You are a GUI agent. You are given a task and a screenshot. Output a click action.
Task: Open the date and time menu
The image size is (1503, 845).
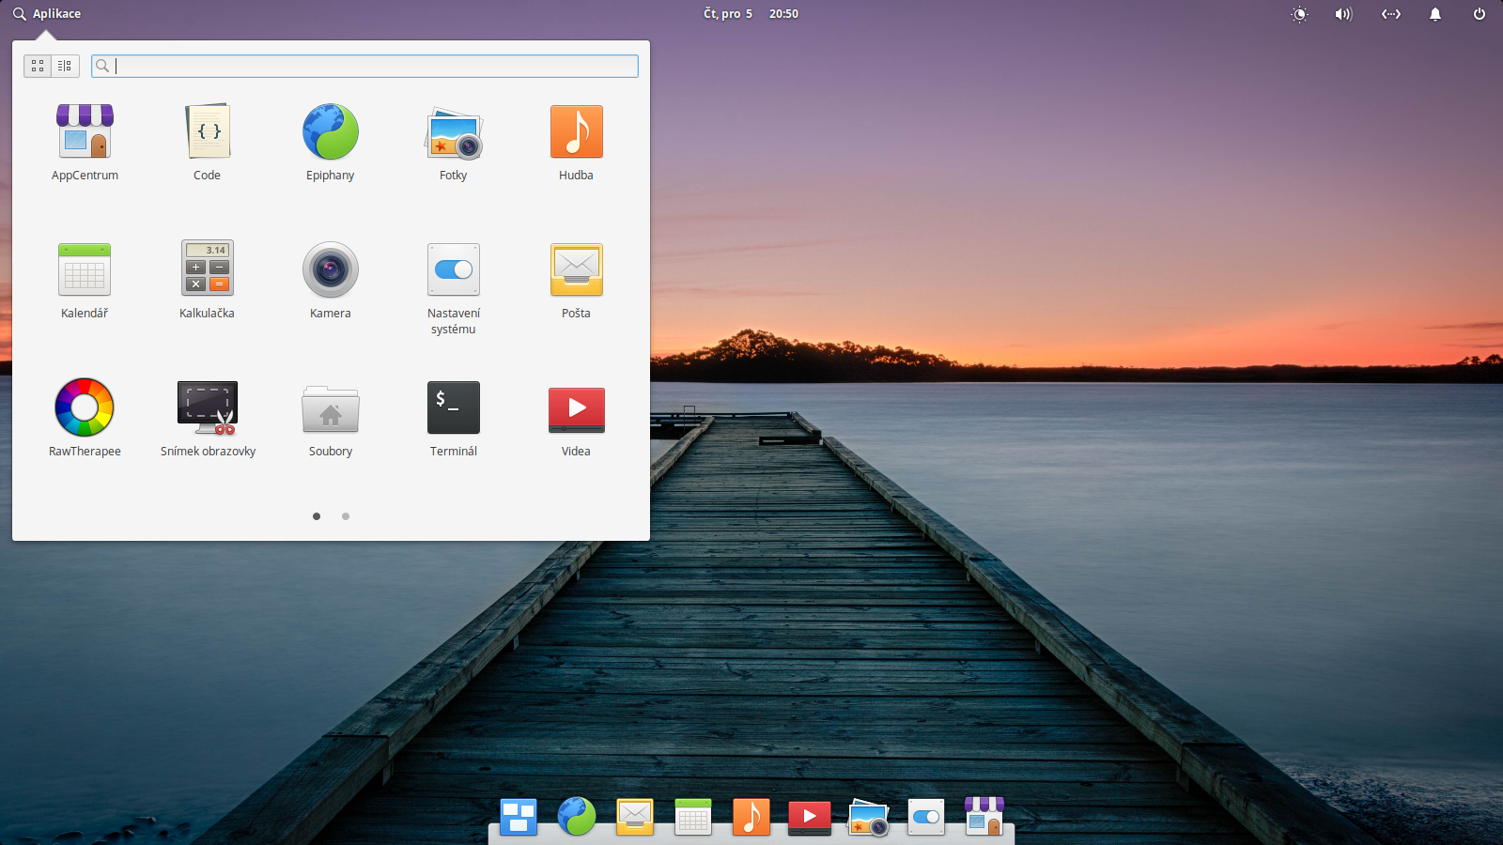[750, 13]
